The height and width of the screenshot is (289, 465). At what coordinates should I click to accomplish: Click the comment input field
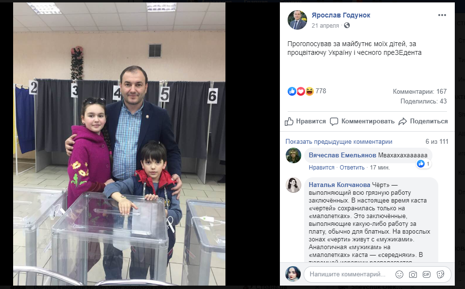pyautogui.click(x=350, y=274)
